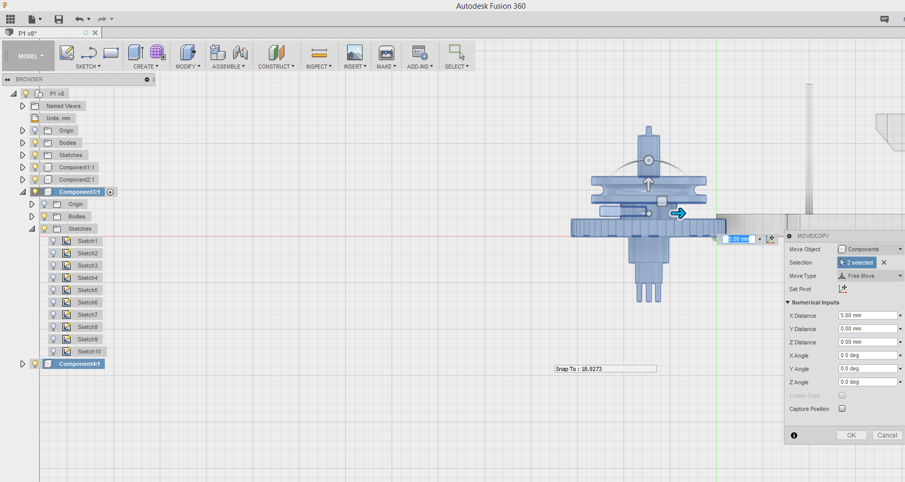Click the Save icon

59,19
